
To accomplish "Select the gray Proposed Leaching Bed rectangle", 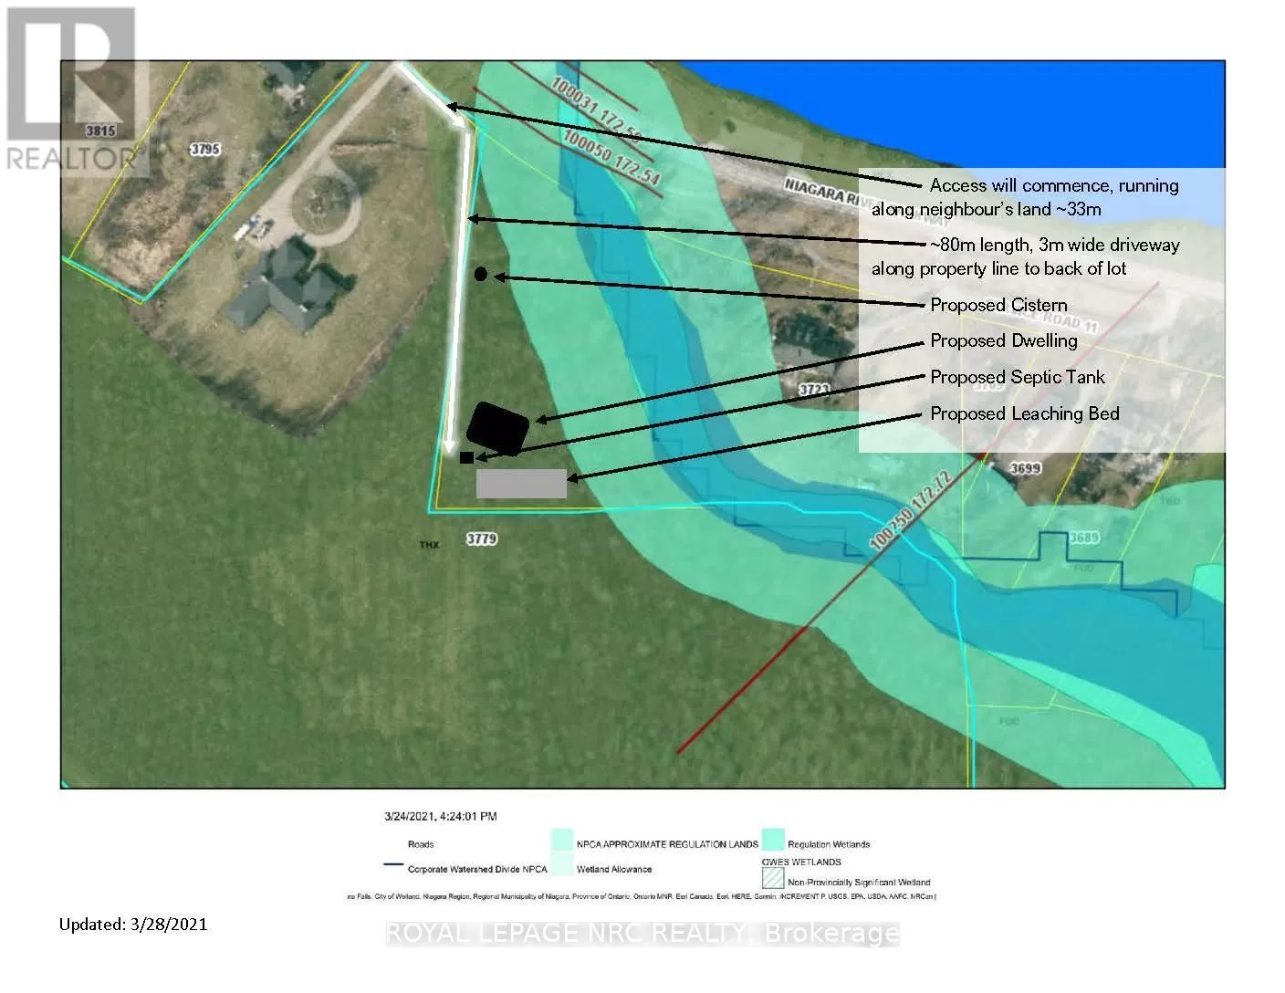I will point(521,484).
